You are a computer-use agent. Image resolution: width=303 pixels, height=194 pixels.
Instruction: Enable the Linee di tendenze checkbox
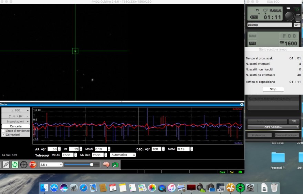3,131
